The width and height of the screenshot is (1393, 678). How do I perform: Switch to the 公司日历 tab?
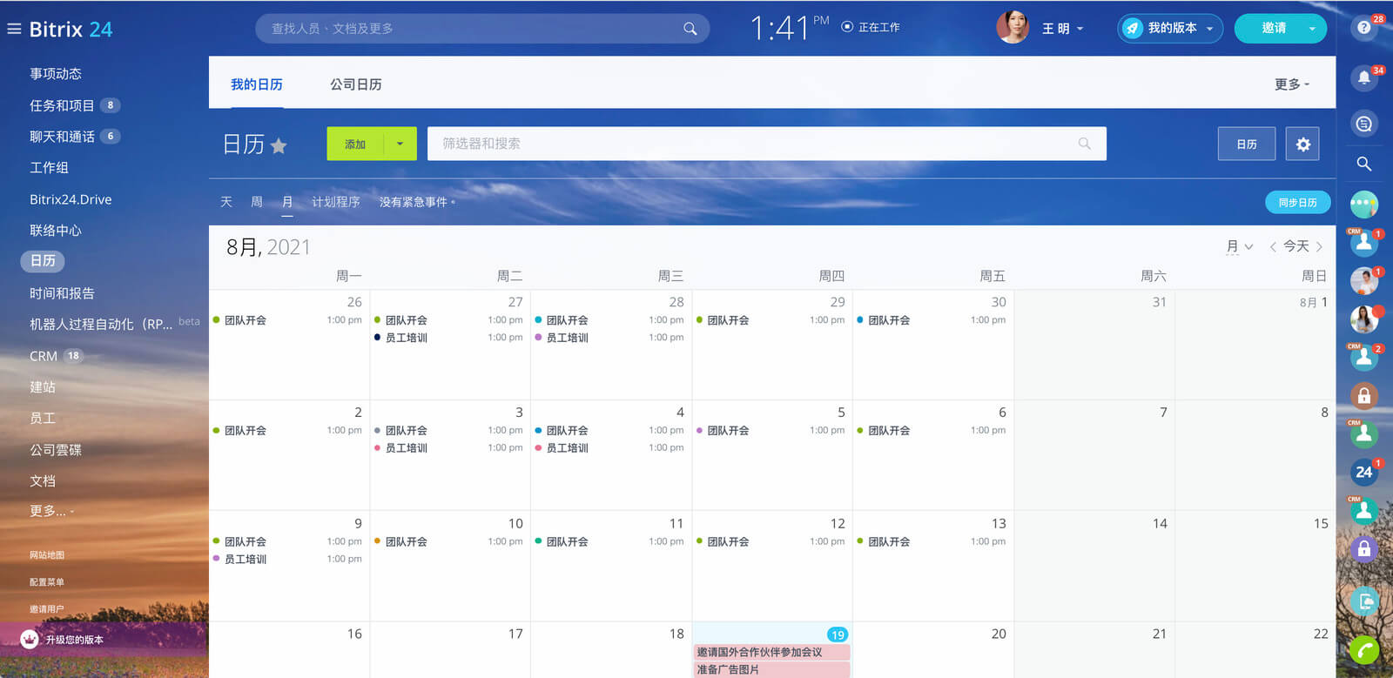click(x=355, y=84)
